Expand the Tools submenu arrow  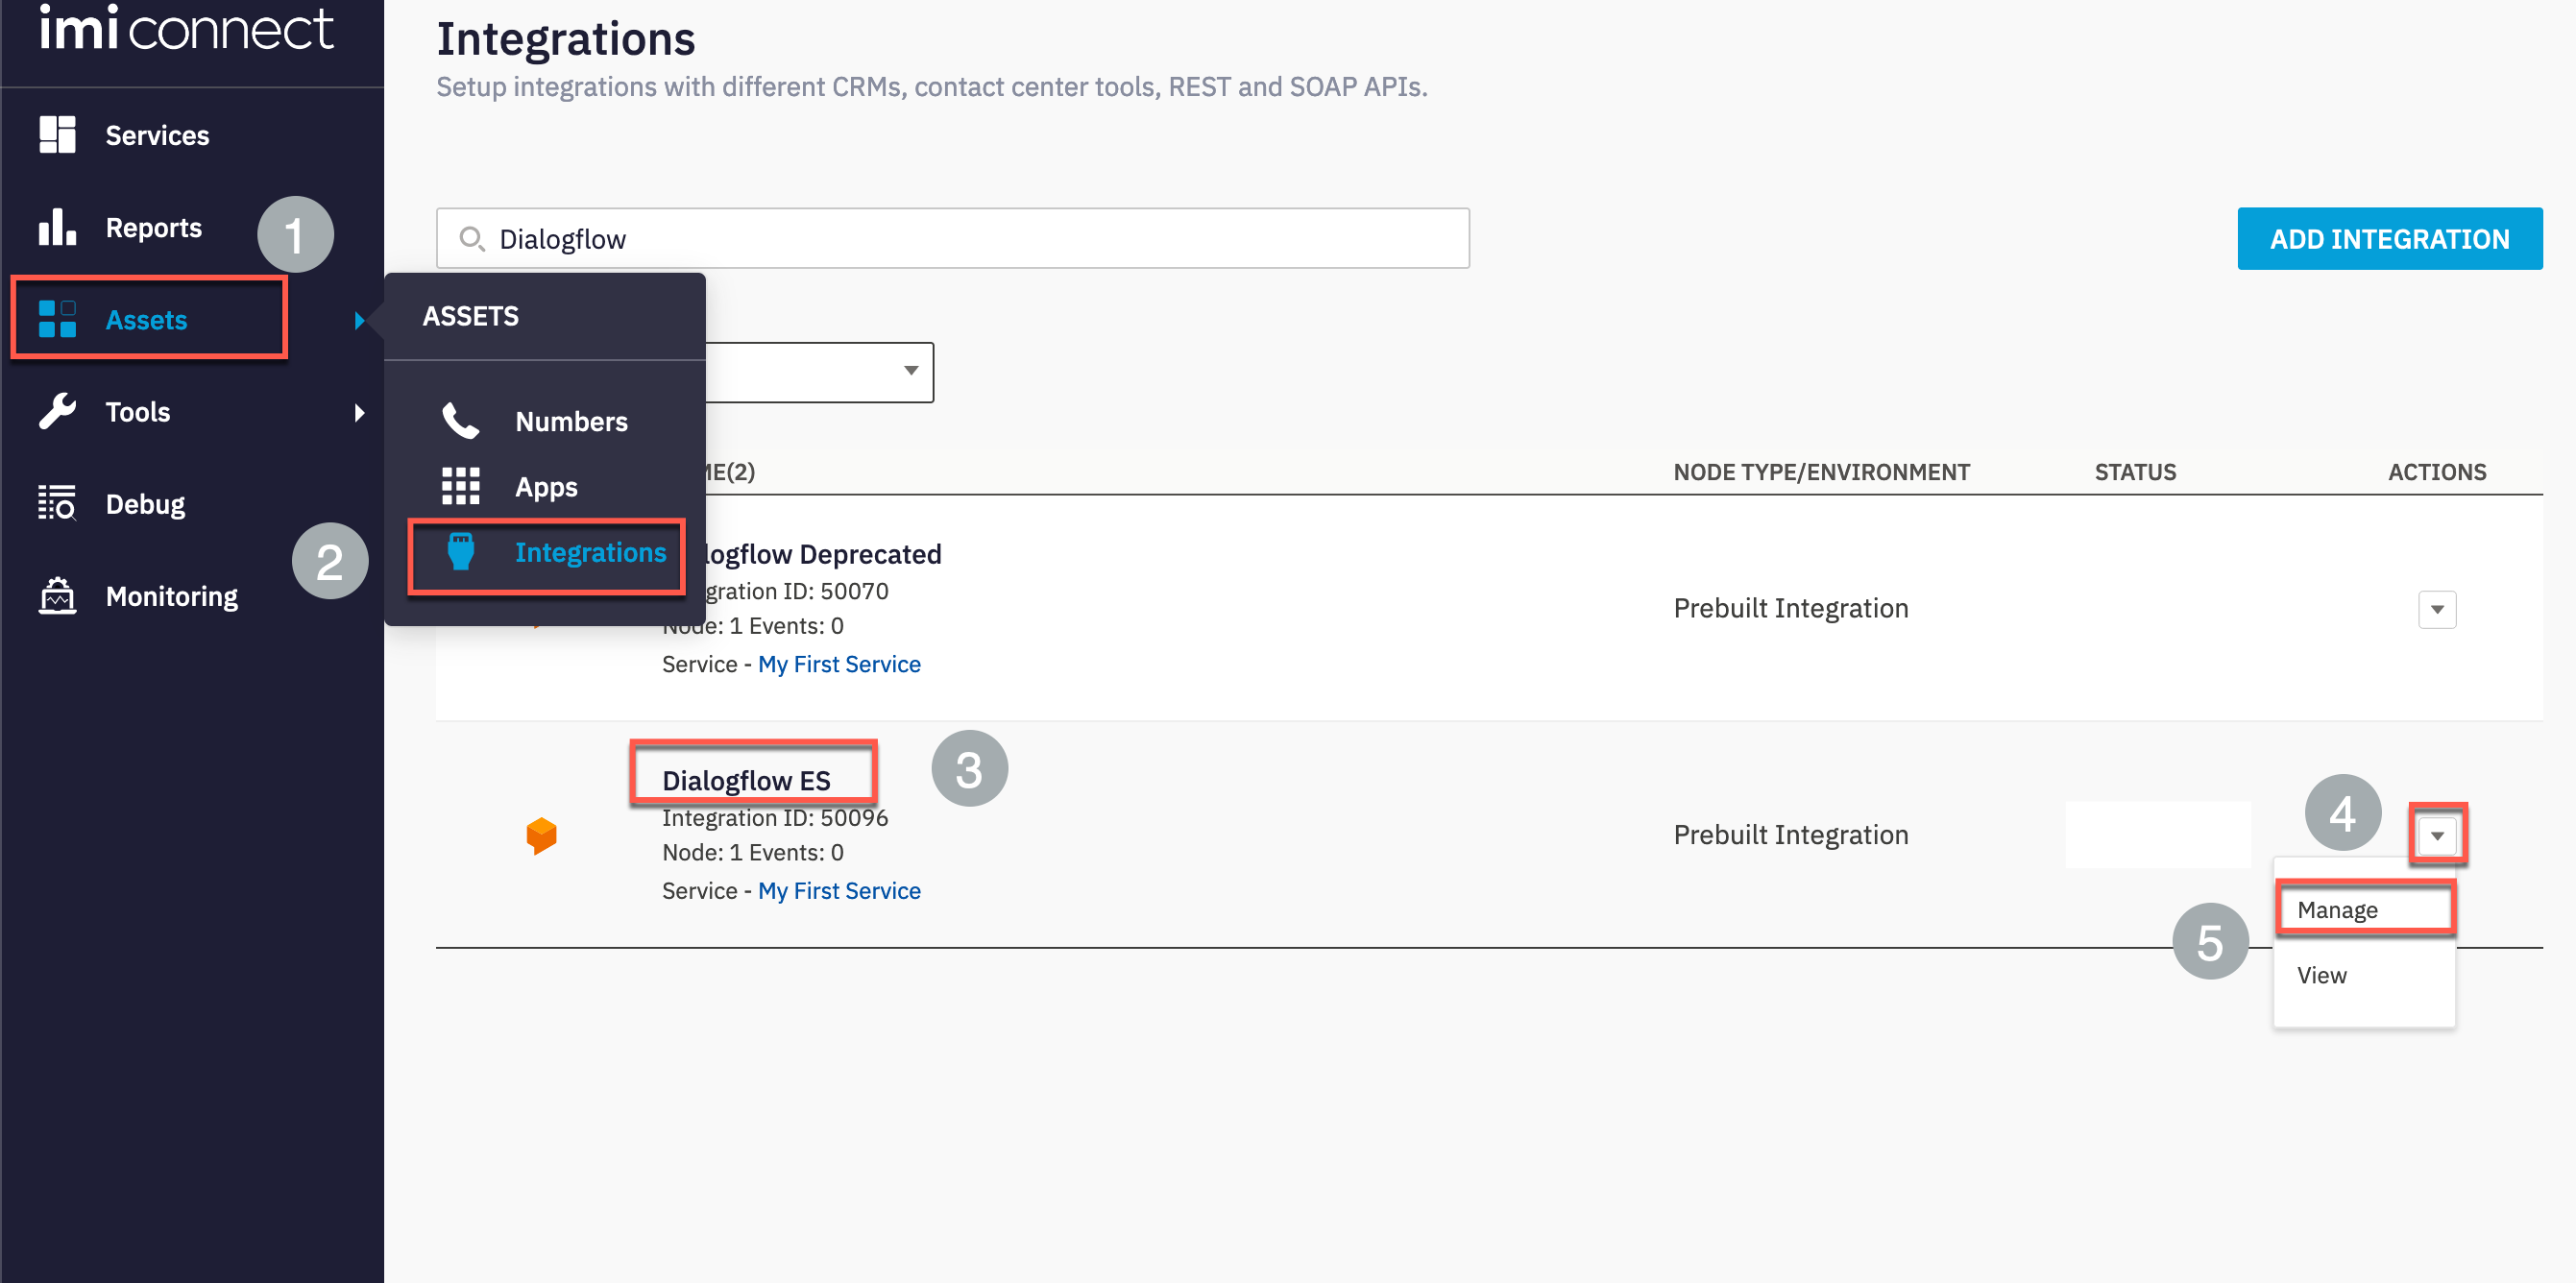pos(360,412)
